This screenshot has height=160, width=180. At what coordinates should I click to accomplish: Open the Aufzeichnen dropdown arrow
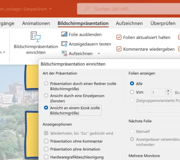pyautogui.click(x=99, y=53)
